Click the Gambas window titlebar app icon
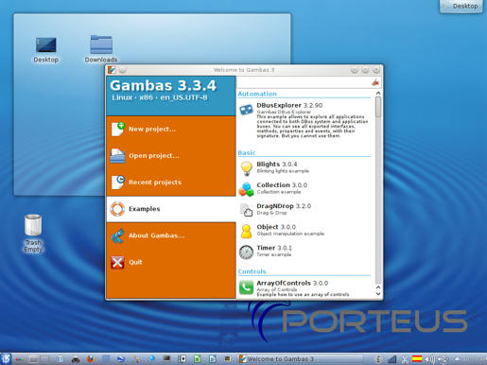The height and width of the screenshot is (365, 487). pyautogui.click(x=112, y=70)
